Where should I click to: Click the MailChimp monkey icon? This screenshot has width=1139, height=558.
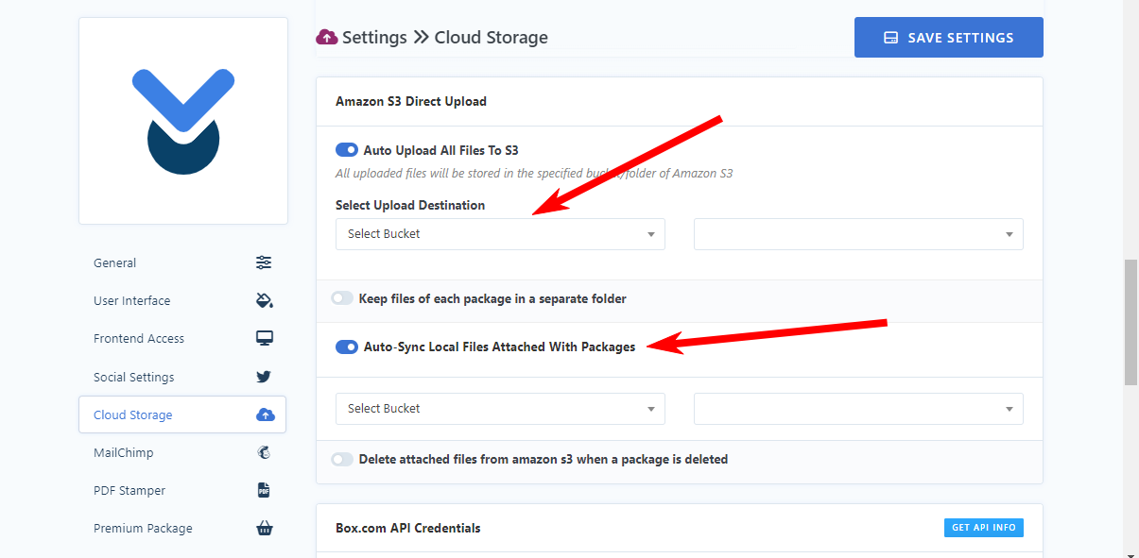pos(264,452)
